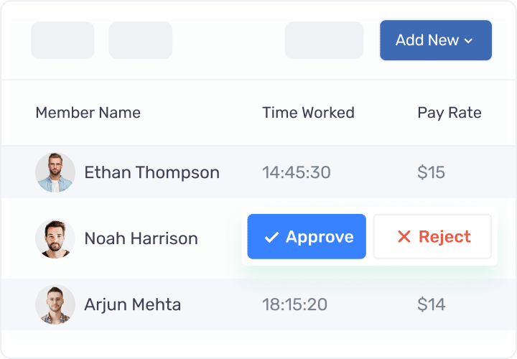Click the checkmark icon in Approve button
Screen dimensions: 517x359
click(271, 237)
